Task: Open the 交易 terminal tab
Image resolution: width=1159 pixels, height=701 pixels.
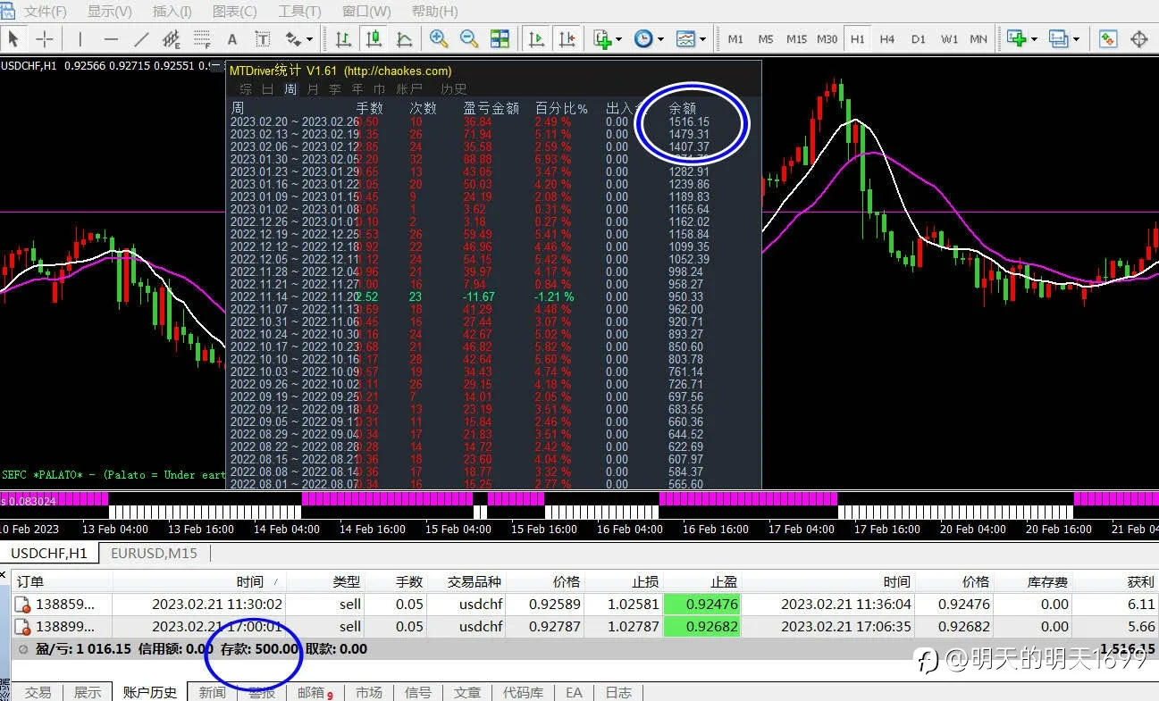Action: click(38, 692)
